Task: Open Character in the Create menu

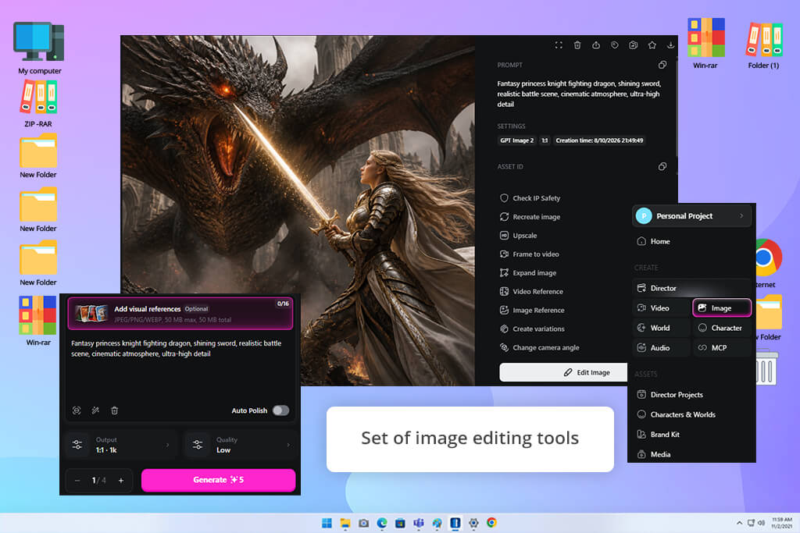Action: pyautogui.click(x=721, y=329)
